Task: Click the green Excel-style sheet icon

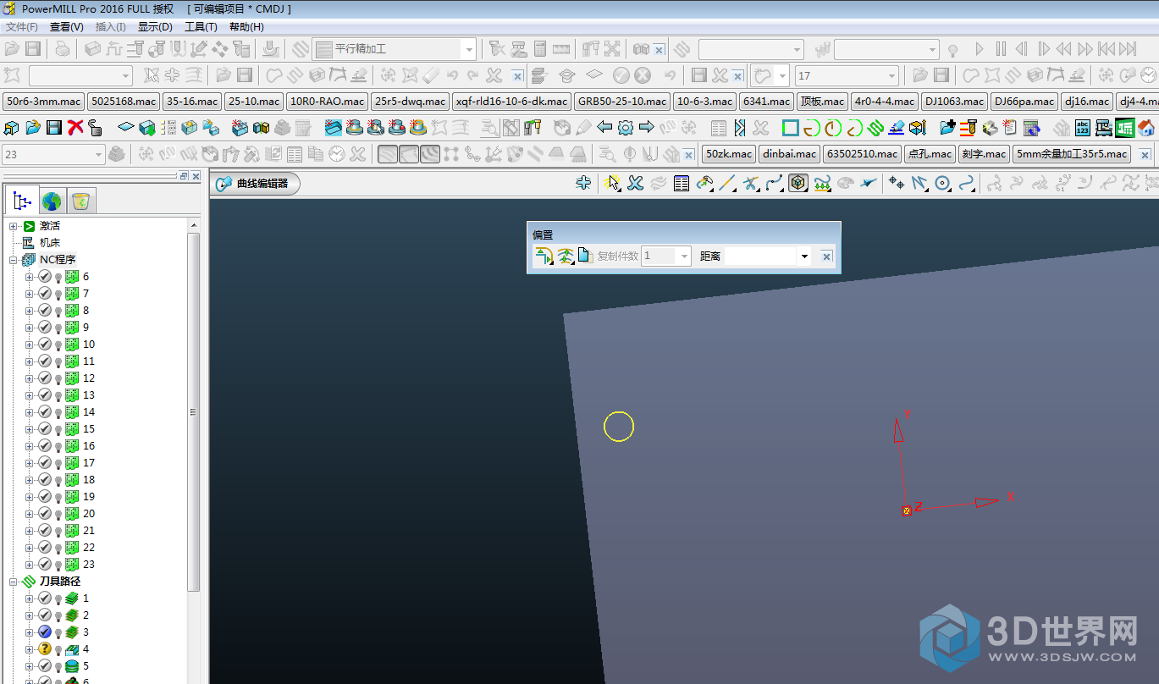Action: (x=1125, y=128)
